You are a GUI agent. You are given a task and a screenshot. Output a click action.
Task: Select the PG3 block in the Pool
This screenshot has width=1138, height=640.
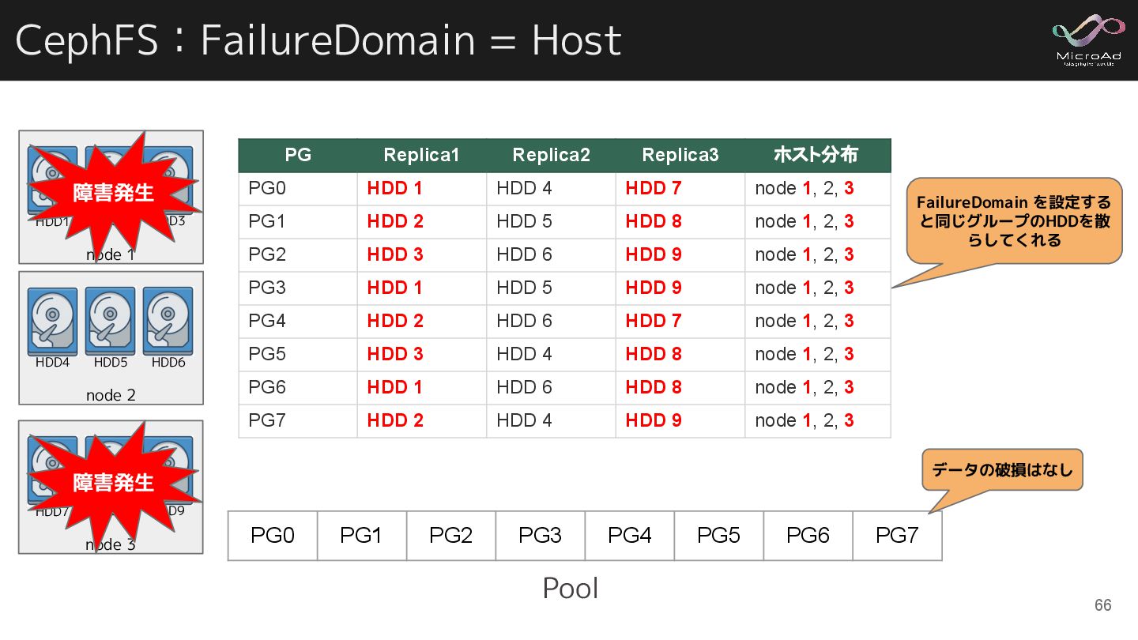click(541, 536)
